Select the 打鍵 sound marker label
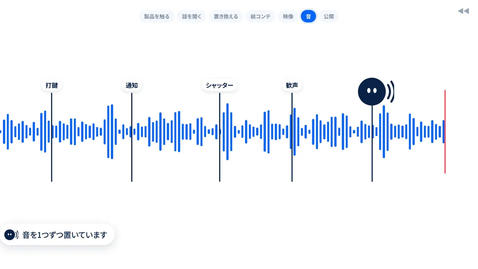Viewport: 478px width, 269px height. [x=52, y=85]
